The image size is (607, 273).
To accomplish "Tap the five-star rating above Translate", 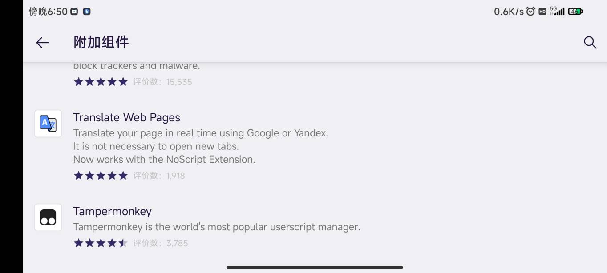I will [x=101, y=82].
